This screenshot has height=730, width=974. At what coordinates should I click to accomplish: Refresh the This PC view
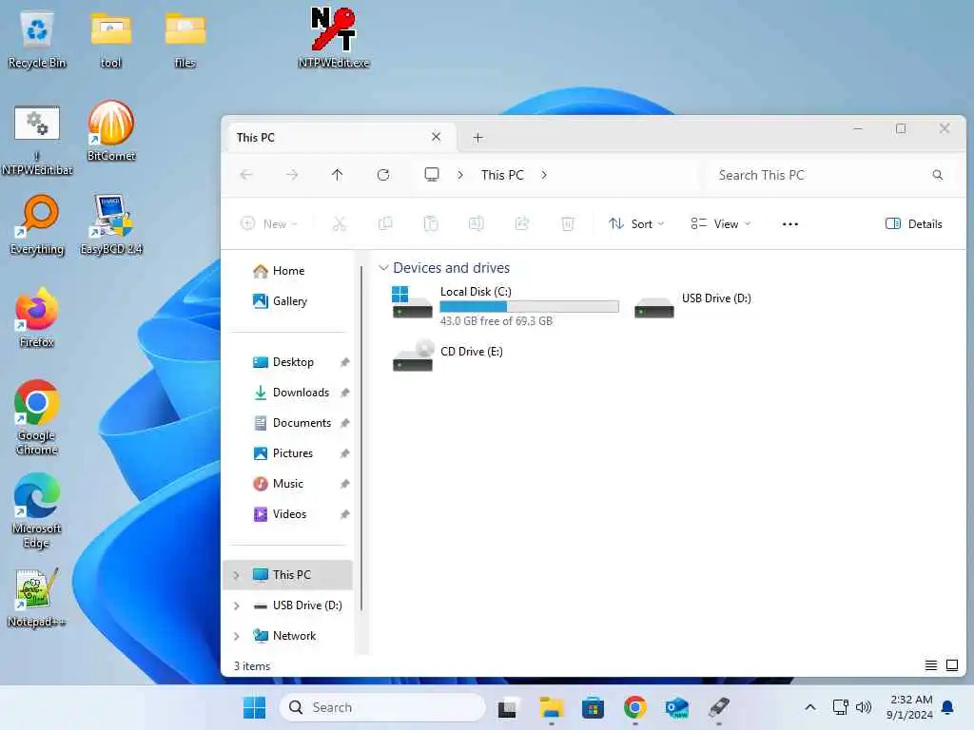click(383, 175)
